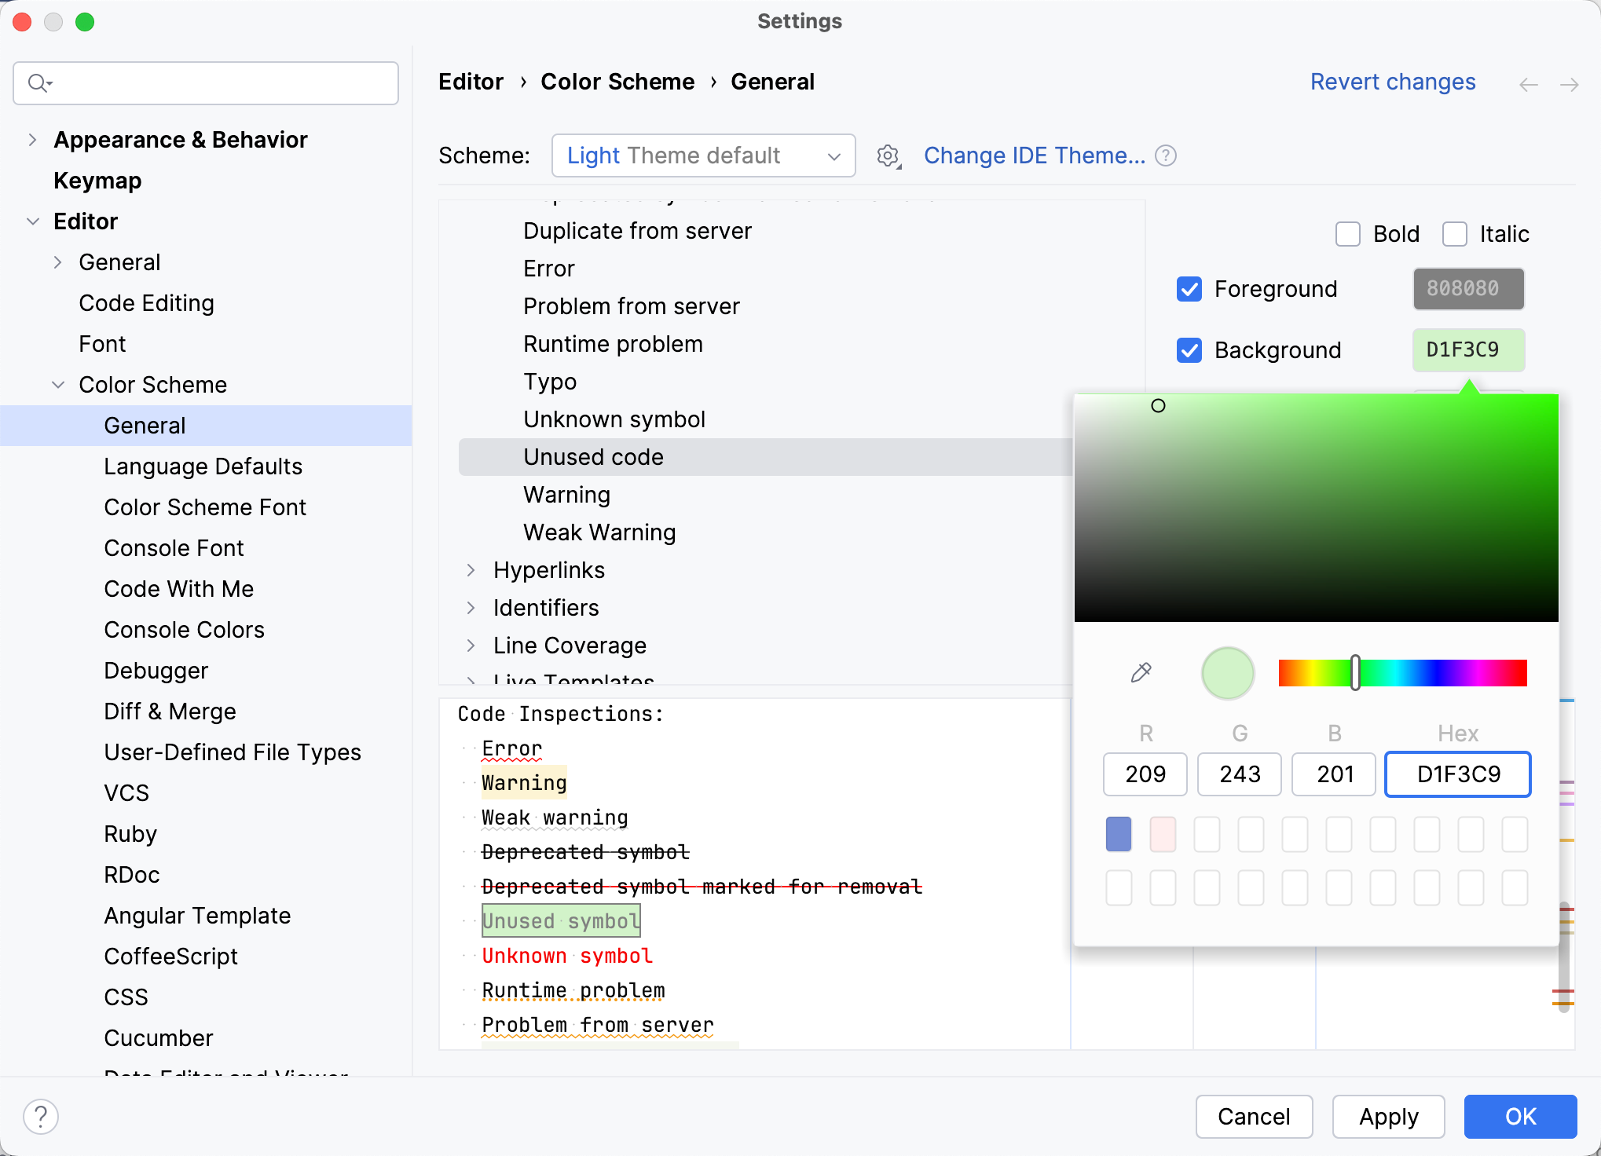This screenshot has width=1601, height=1156.
Task: Click the scheme settings gear icon
Action: pyautogui.click(x=888, y=155)
